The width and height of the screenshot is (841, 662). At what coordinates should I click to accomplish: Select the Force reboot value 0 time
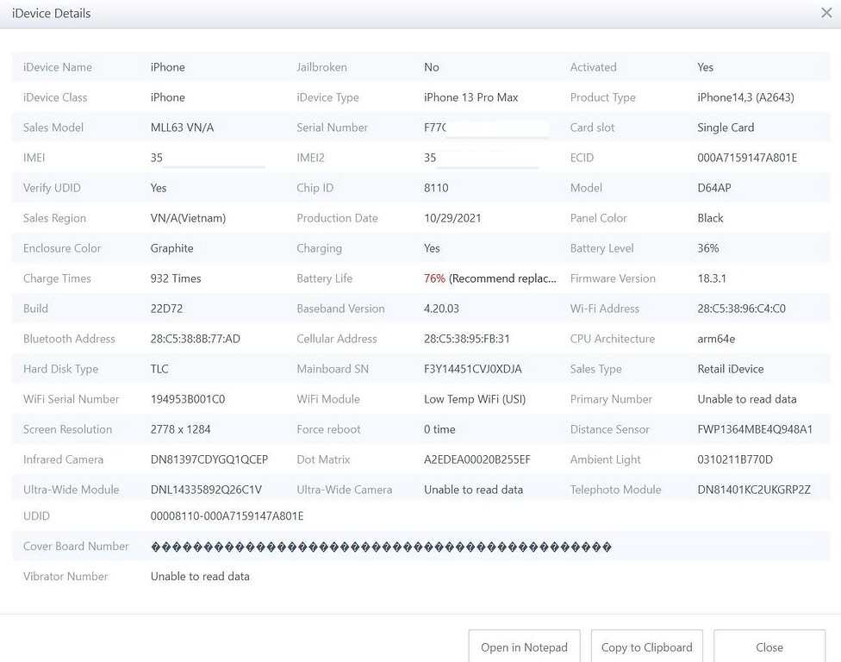coord(439,429)
